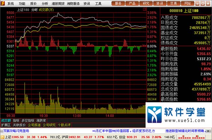This screenshot has height=140, width=212.
Task: Open the 港股期货 menu
Action: [x=58, y=4]
